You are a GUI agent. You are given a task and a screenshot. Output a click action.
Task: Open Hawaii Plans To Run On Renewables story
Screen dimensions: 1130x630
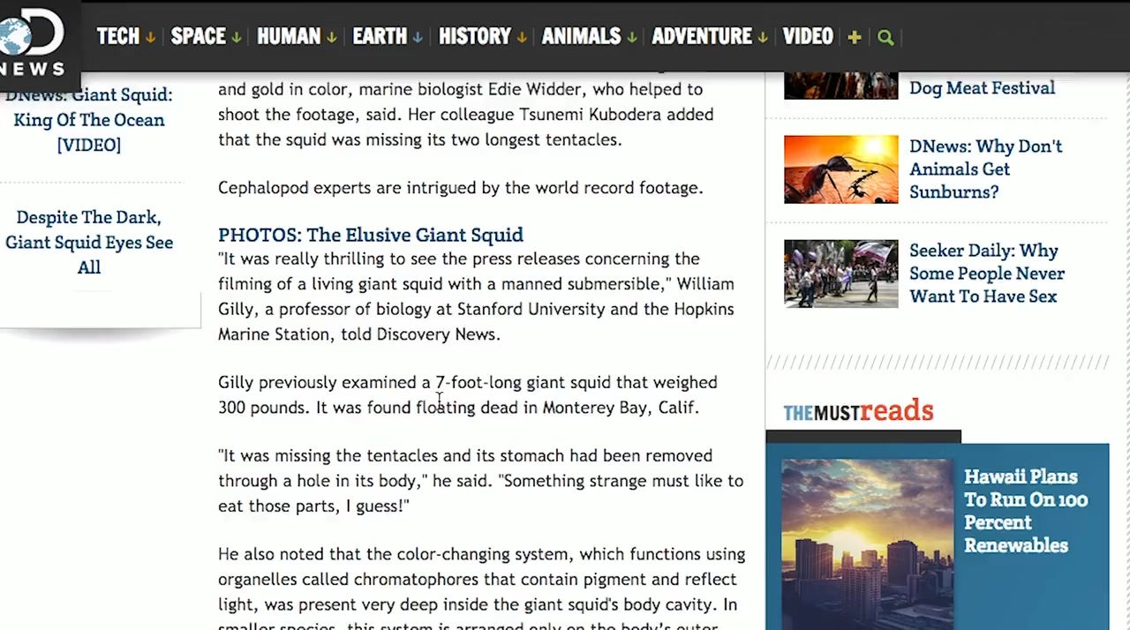point(1025,511)
